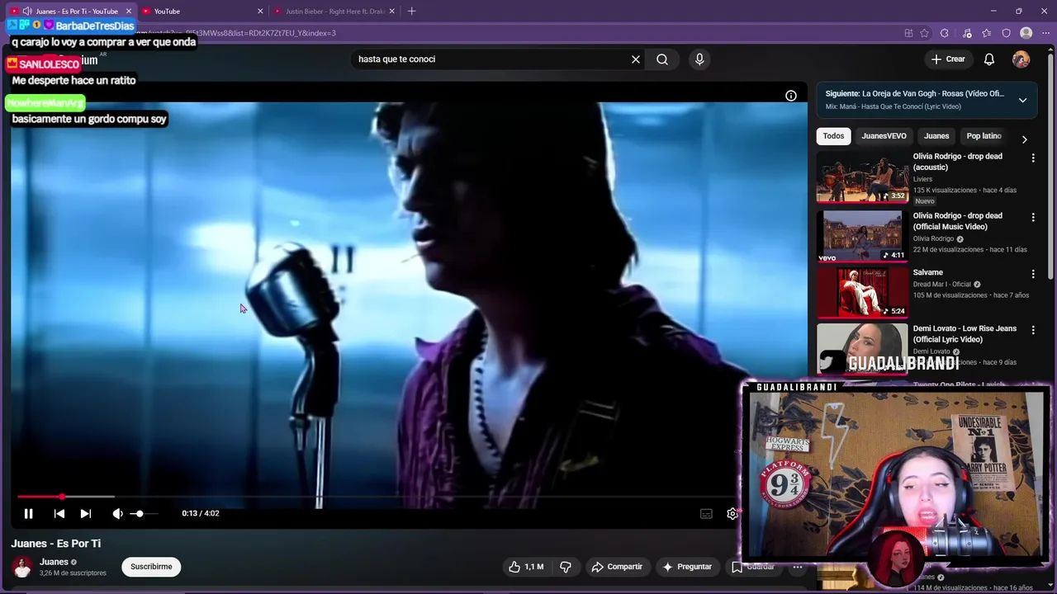Select the Pop latino filter chip
Screen dimensions: 1057x594
pos(984,136)
